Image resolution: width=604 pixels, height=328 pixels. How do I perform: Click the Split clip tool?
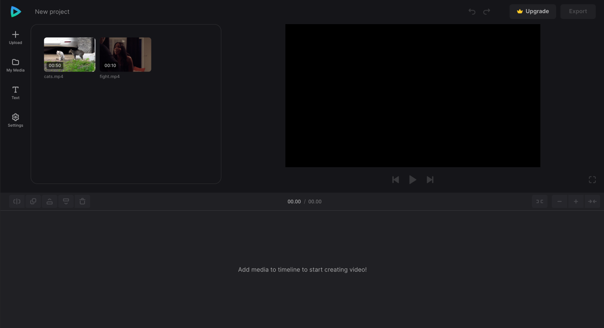coord(17,201)
